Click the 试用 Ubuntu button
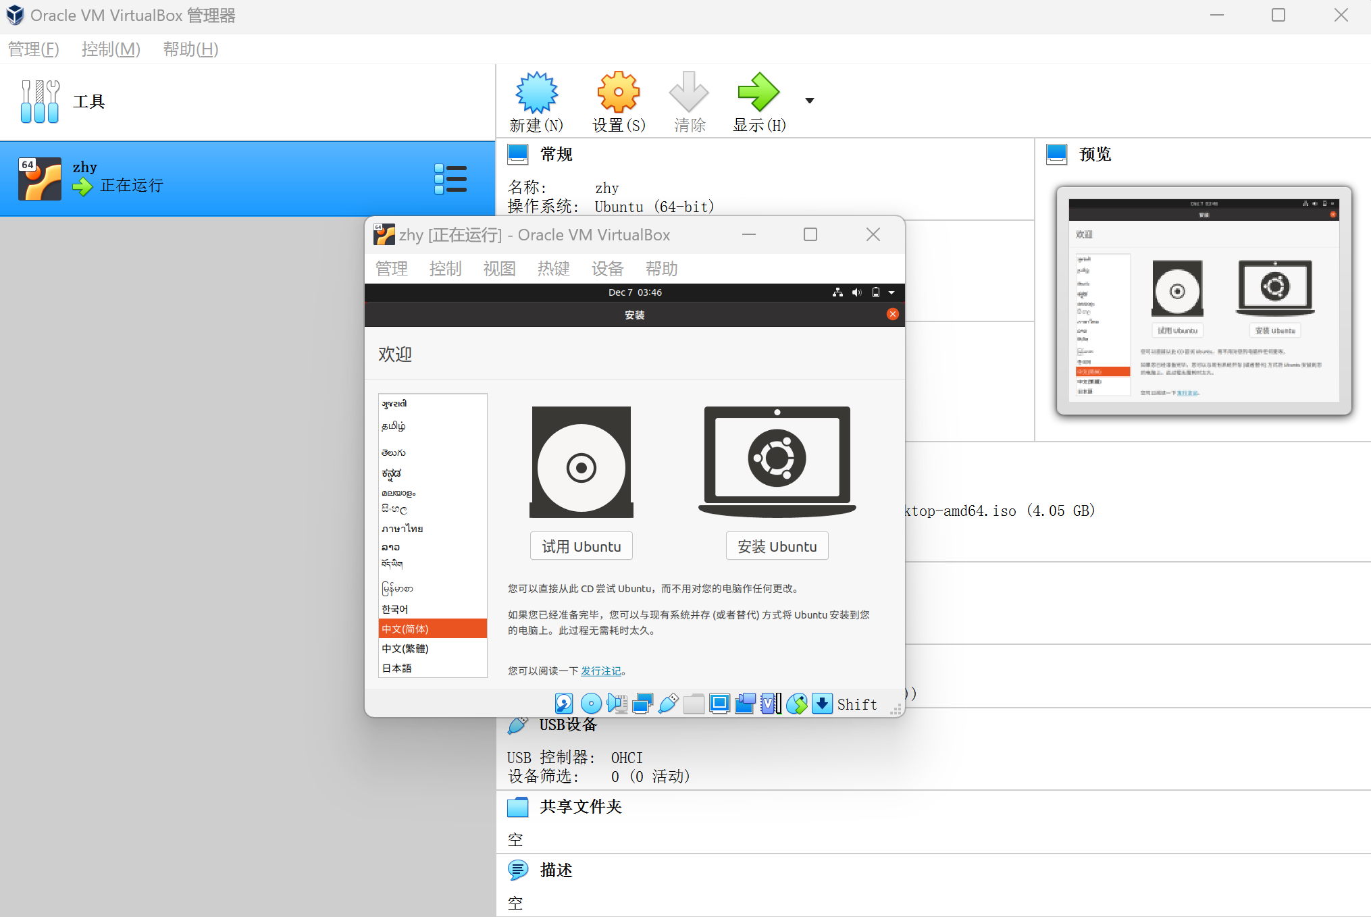The image size is (1371, 917). tap(581, 546)
